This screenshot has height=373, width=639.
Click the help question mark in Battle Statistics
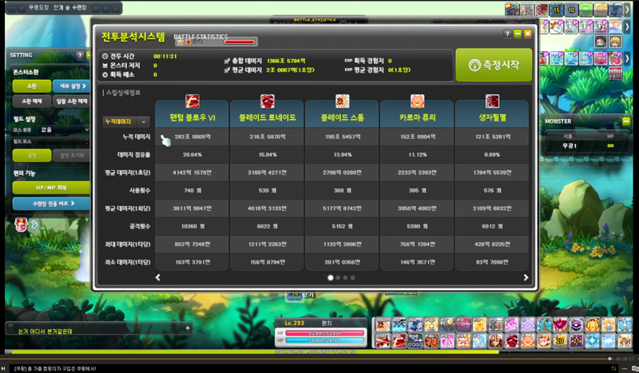point(507,34)
